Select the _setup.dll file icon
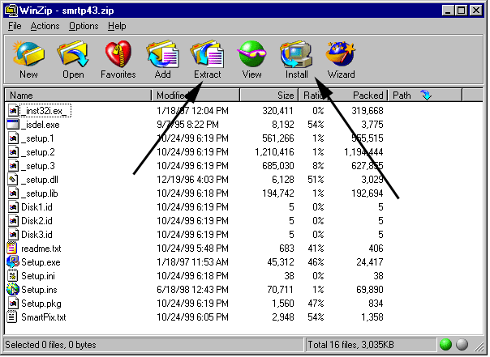The width and height of the screenshot is (490, 357). 13,180
